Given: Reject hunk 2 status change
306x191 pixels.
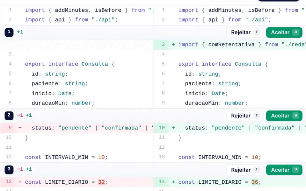Looking at the screenshot, I should pyautogui.click(x=245, y=116).
